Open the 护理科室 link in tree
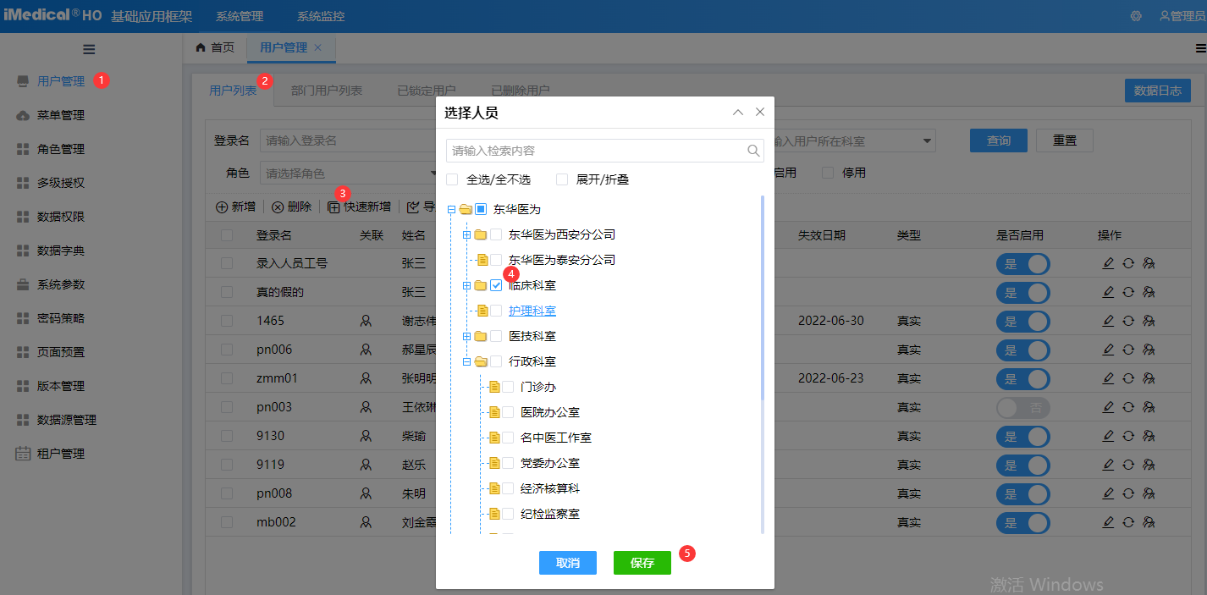The height and width of the screenshot is (595, 1207). [532, 311]
